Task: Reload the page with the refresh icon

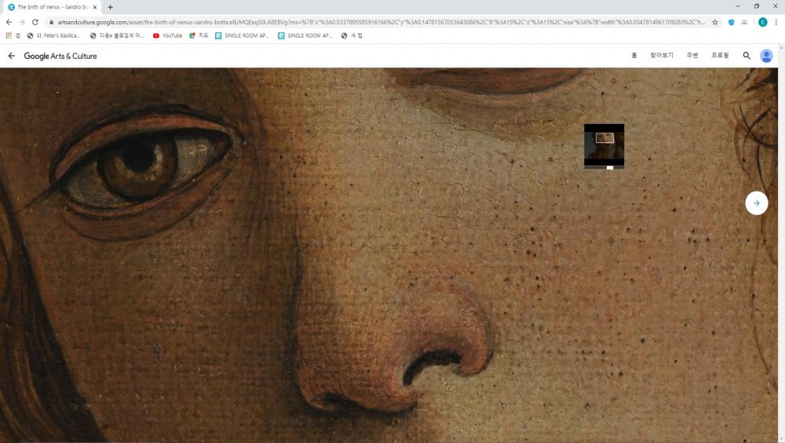Action: tap(35, 22)
